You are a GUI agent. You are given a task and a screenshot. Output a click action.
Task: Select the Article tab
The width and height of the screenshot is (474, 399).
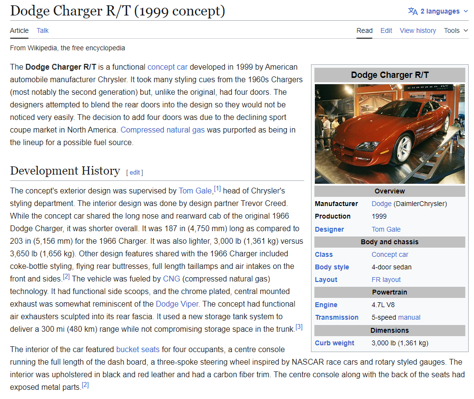point(19,30)
